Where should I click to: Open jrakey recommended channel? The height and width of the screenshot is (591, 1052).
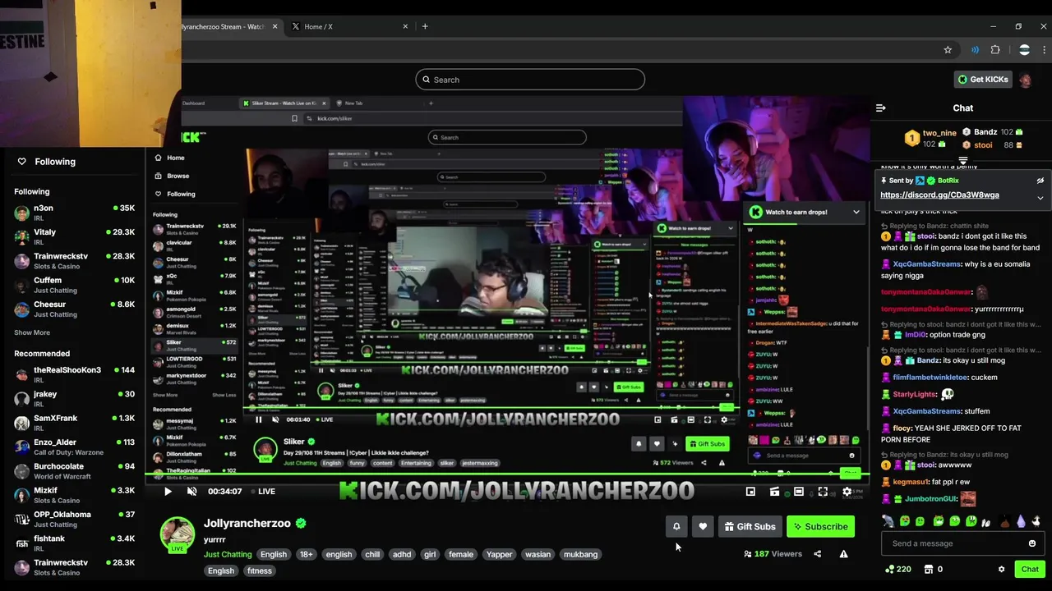click(74, 399)
